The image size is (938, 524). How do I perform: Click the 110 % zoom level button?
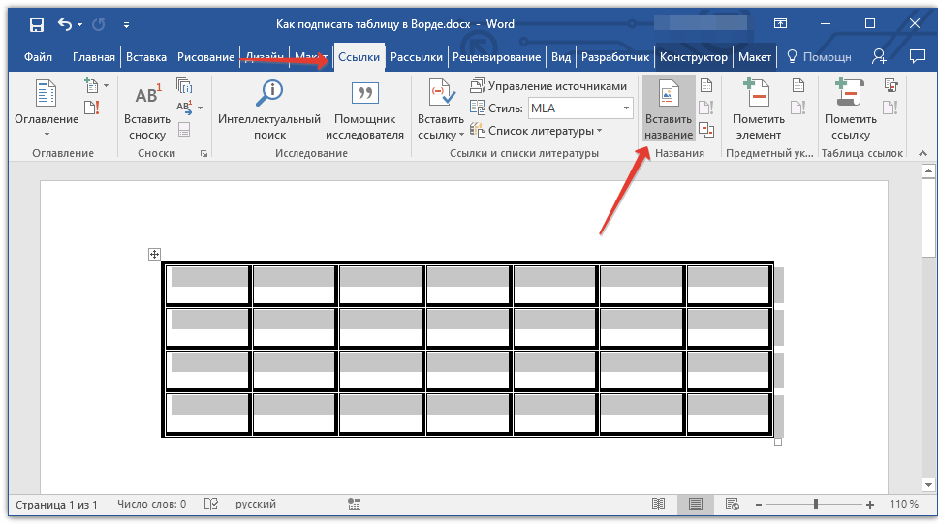[903, 505]
